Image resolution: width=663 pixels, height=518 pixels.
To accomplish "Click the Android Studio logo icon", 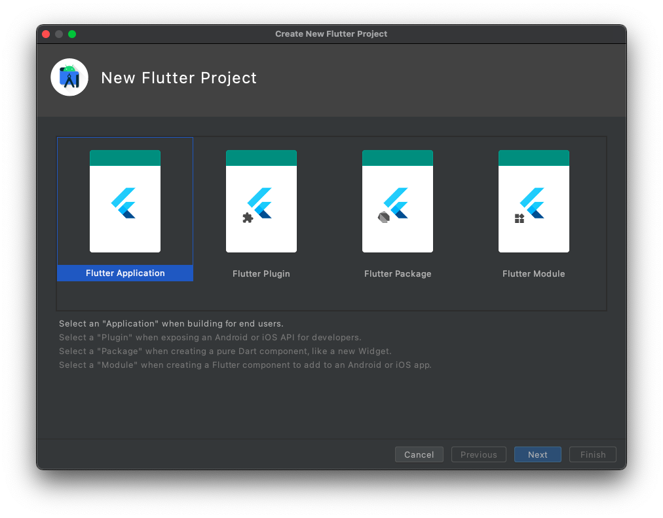I will click(69, 77).
